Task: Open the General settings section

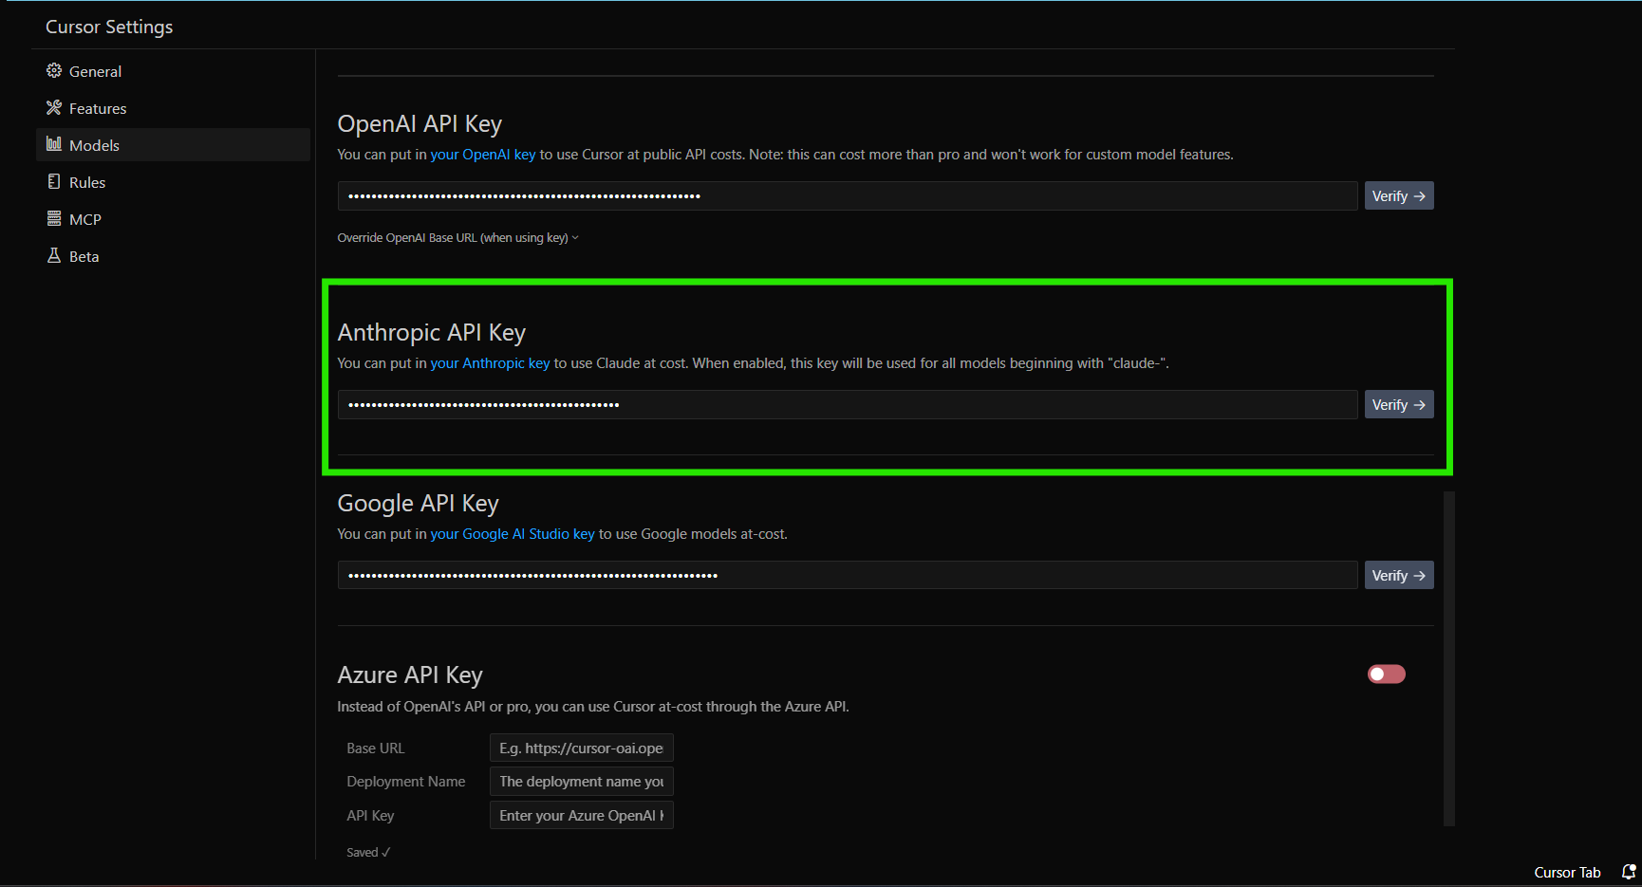Action: [x=174, y=71]
